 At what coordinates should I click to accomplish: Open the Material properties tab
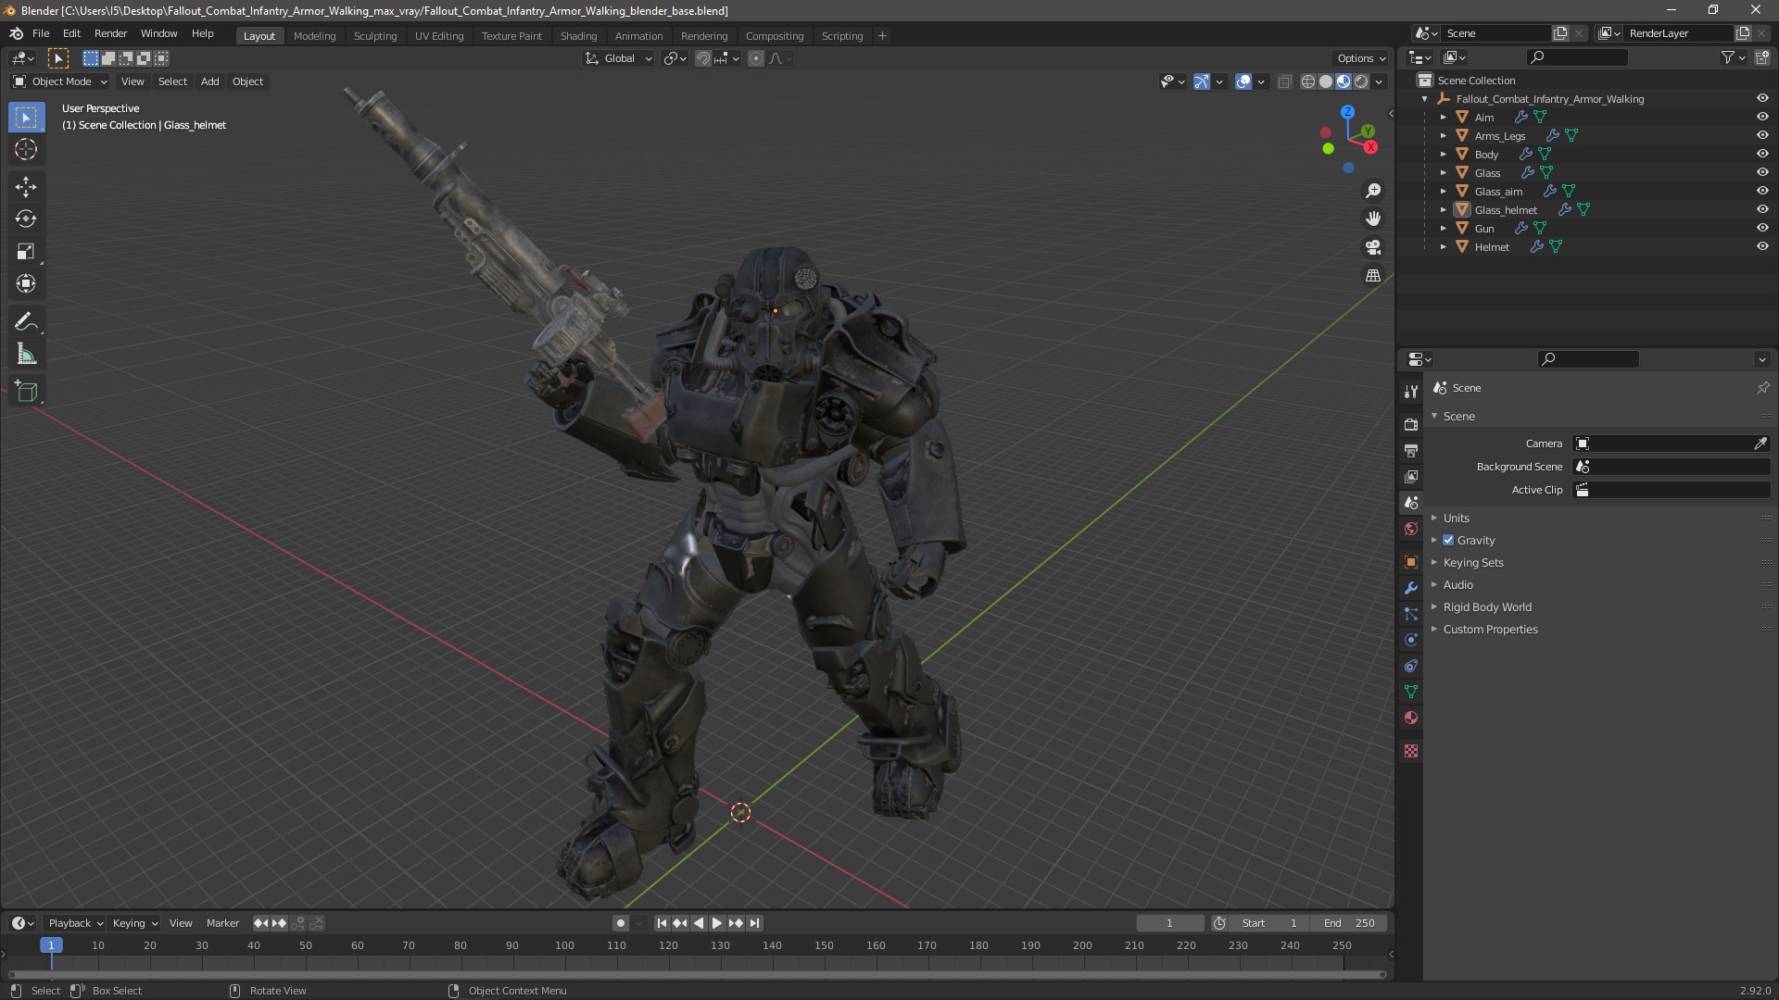click(x=1411, y=718)
